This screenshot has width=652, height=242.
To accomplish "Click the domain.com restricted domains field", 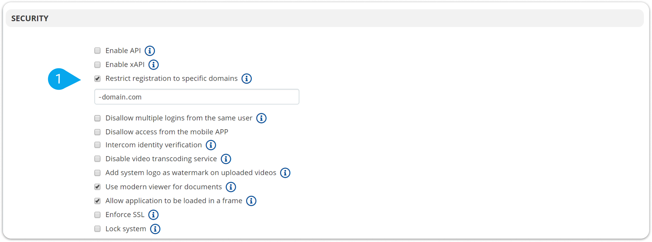I will (x=197, y=97).
